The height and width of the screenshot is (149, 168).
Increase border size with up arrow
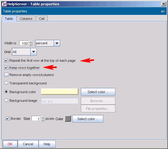pyautogui.click(x=43, y=117)
